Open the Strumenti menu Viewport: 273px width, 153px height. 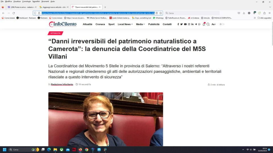coord(45,1)
